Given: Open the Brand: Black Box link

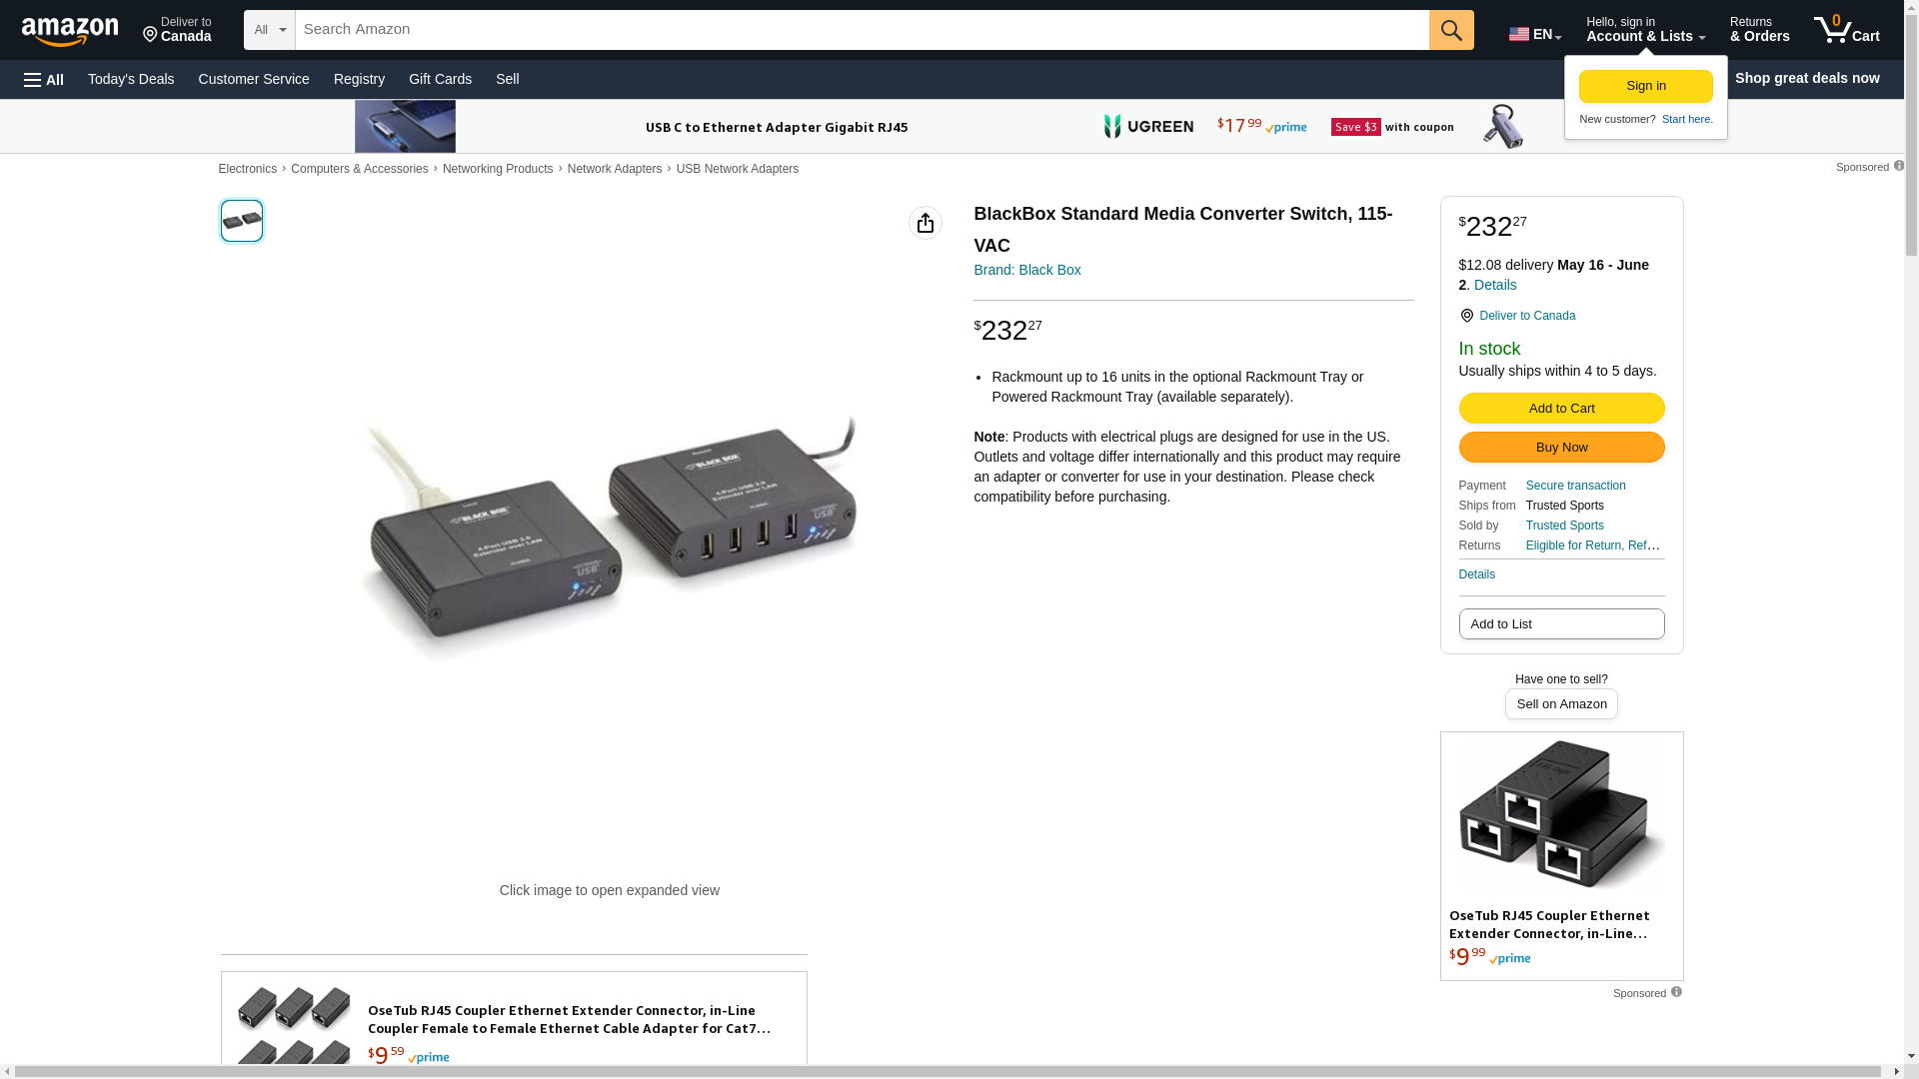Looking at the screenshot, I should point(1026,270).
